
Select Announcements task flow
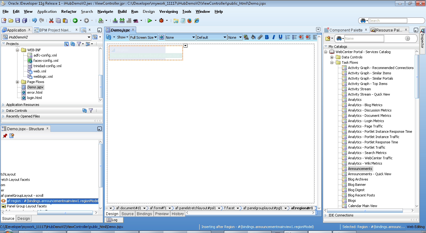point(360,169)
